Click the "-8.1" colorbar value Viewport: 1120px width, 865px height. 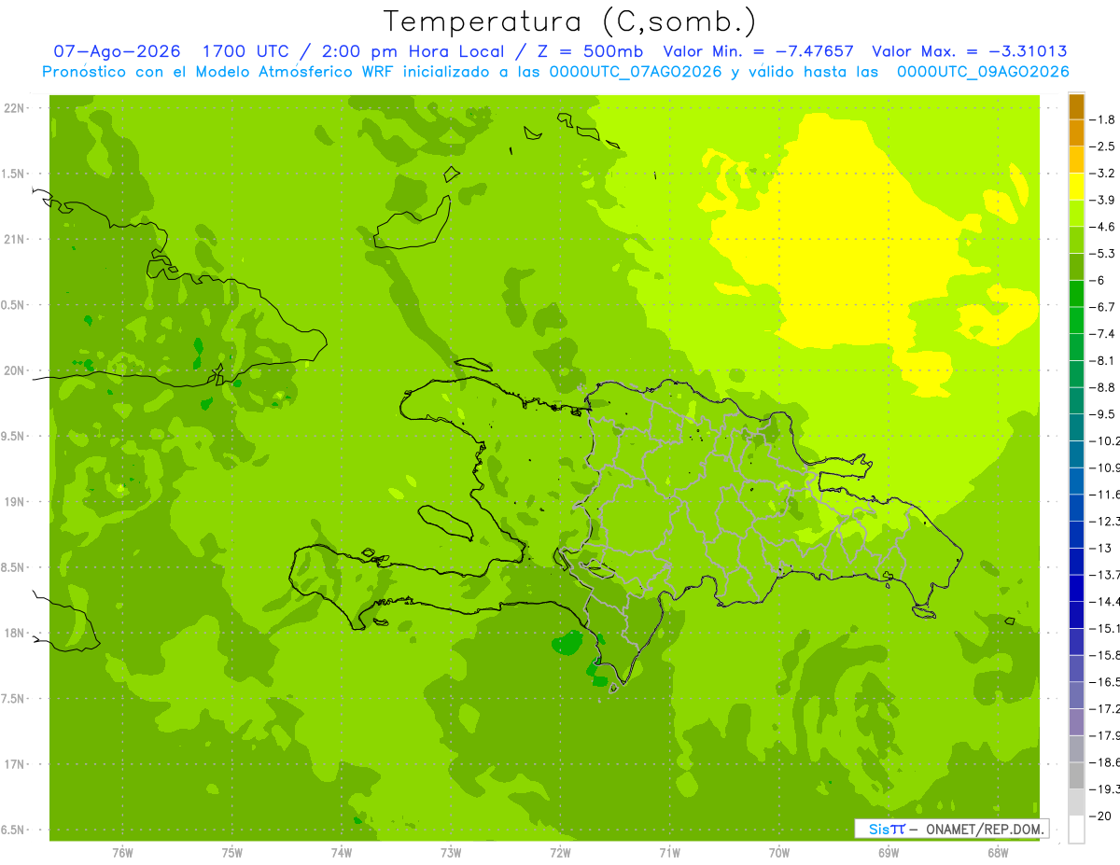[1102, 360]
